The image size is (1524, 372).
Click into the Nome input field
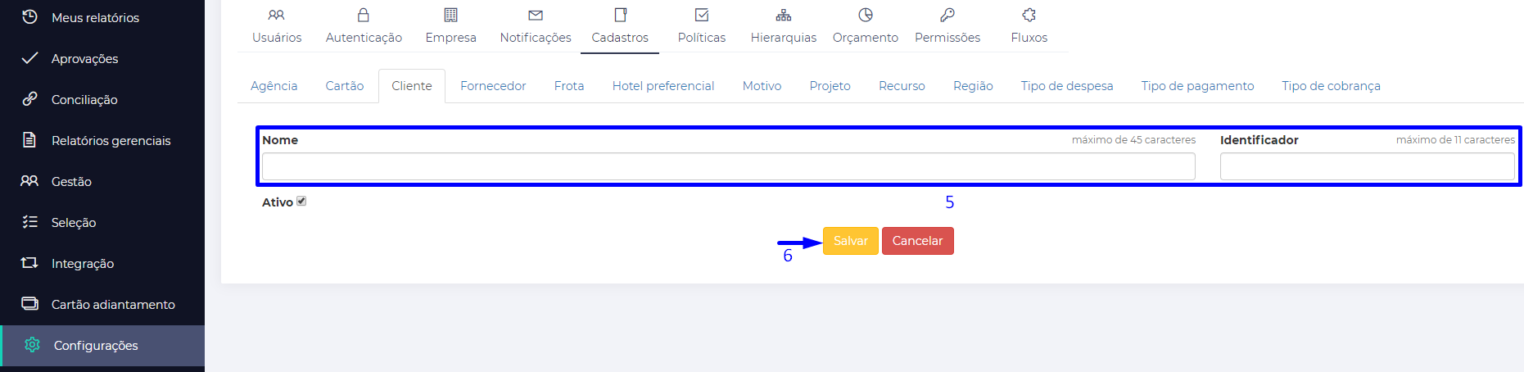728,166
